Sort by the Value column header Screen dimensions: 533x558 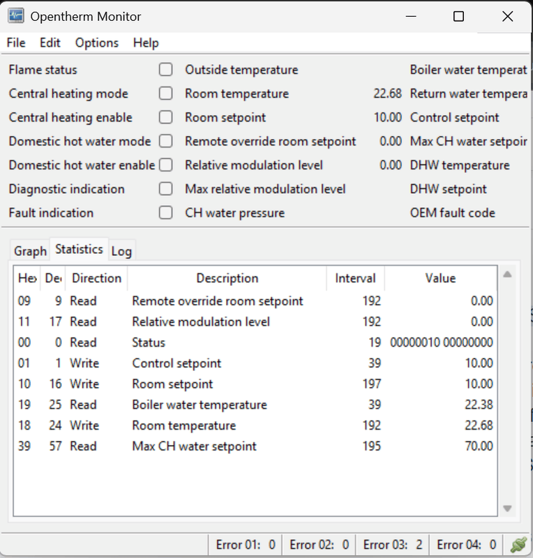pos(440,278)
